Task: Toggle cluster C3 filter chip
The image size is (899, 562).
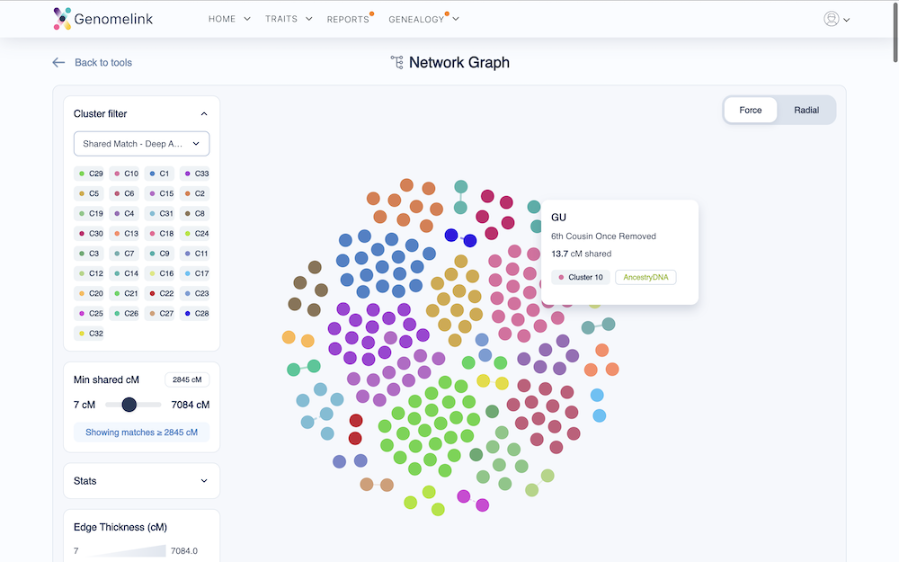Action: (89, 254)
